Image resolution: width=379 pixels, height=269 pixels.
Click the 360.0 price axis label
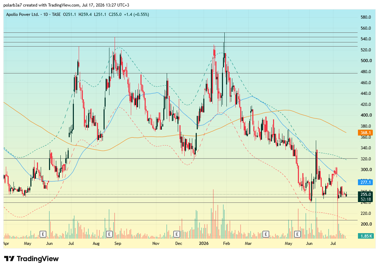pos(366,137)
